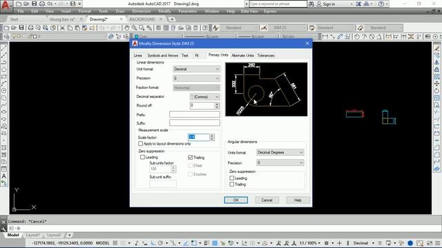Click the Angular dimension tool icon
This screenshot has width=442, height=248.
point(379,37)
